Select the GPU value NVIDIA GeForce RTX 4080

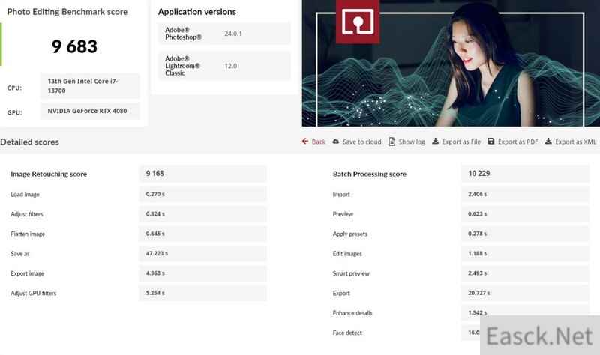point(90,111)
